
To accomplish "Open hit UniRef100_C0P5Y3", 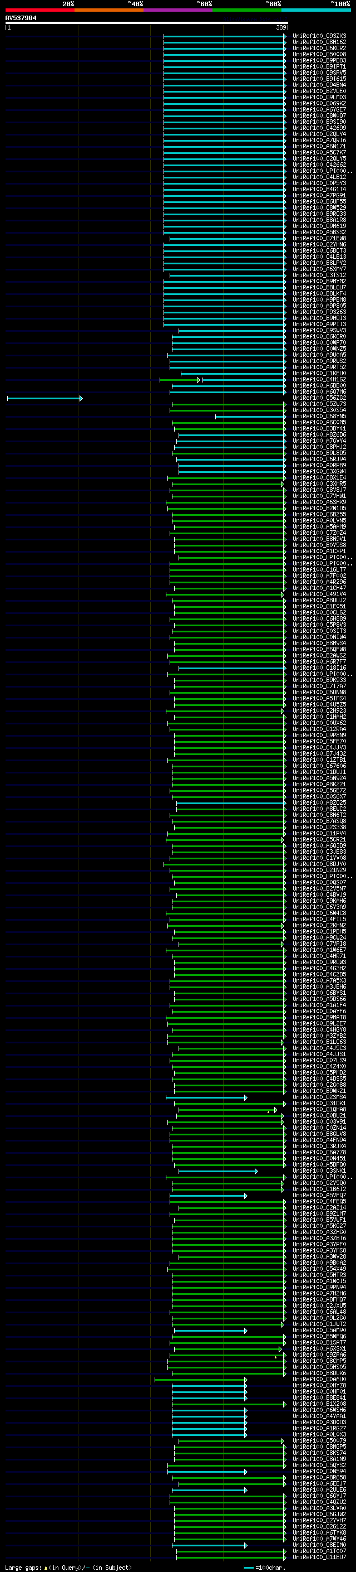I will (319, 183).
